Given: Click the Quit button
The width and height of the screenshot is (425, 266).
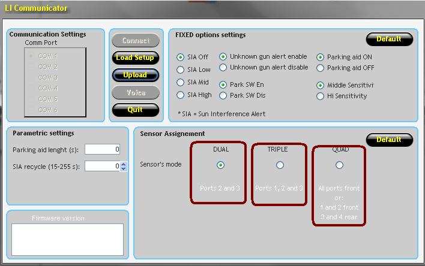Looking at the screenshot, I should (x=135, y=110).
